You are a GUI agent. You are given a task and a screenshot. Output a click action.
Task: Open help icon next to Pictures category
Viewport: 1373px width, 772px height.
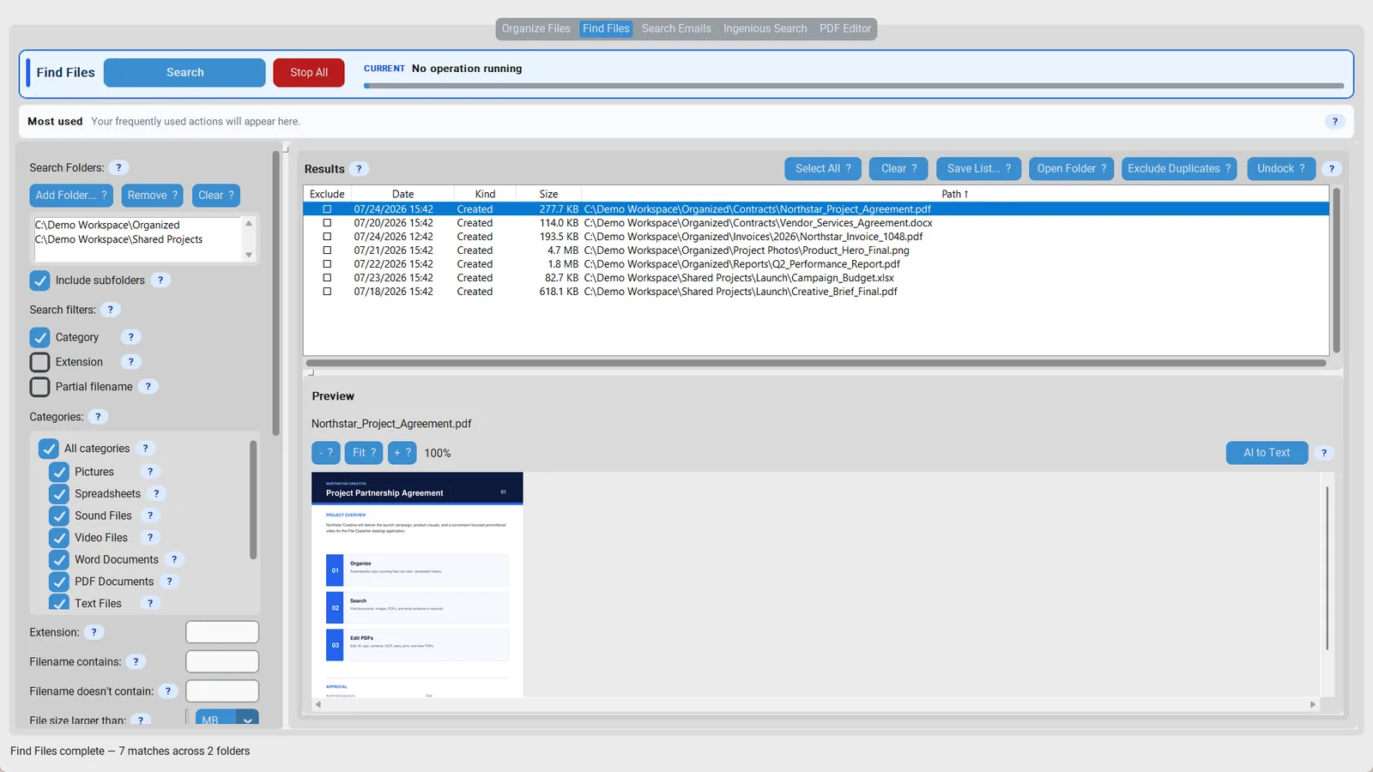[x=150, y=472]
